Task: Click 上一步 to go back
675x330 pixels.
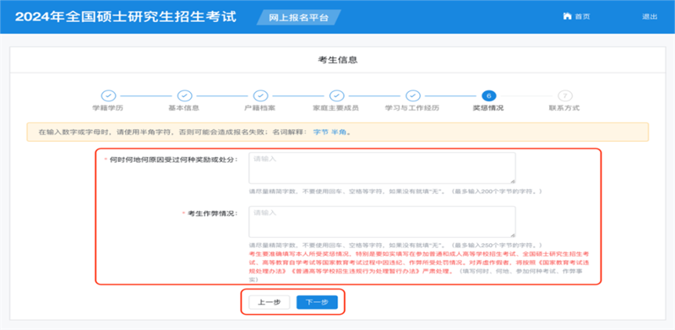Action: pyautogui.click(x=269, y=302)
